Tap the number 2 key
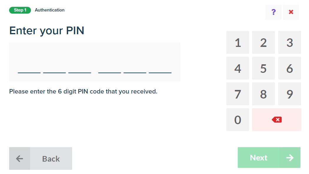Viewport: 309px width, 174px height. (x=263, y=42)
